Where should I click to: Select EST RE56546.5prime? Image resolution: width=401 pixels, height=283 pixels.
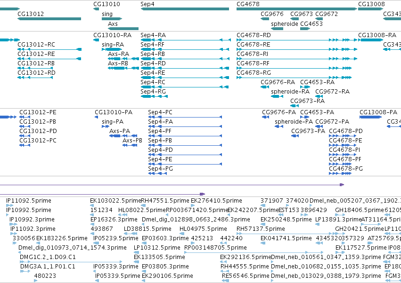pos(246,276)
